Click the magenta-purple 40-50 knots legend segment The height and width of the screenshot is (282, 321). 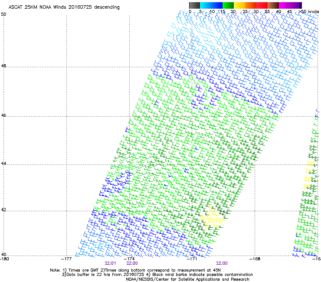pos(290,5)
